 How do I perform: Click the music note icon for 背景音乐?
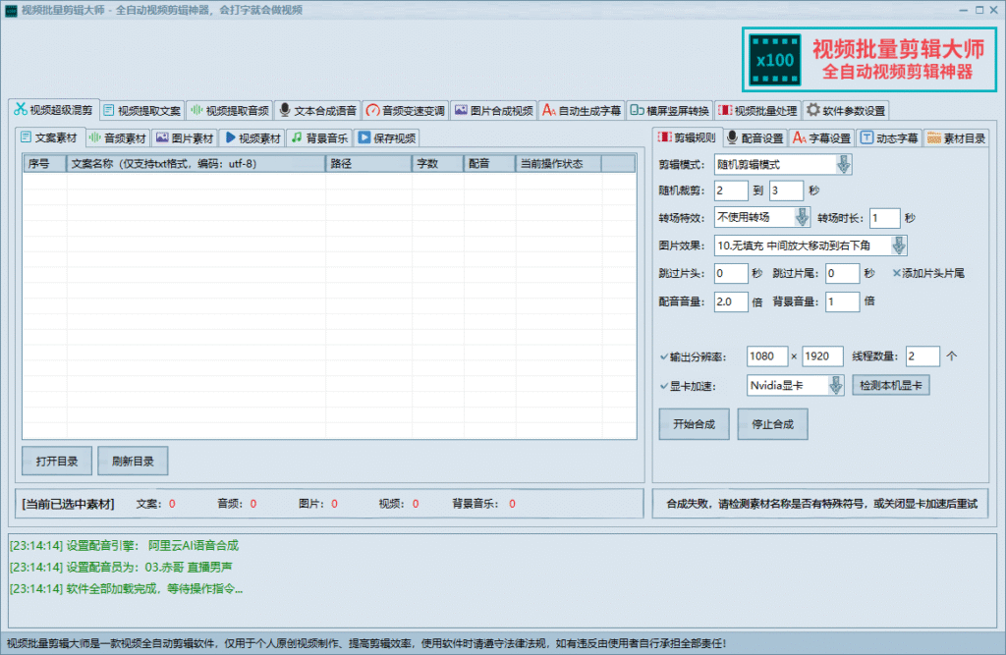pos(297,138)
